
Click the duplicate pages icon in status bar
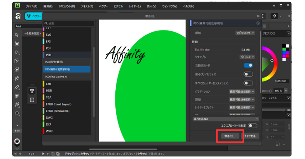tap(58, 154)
